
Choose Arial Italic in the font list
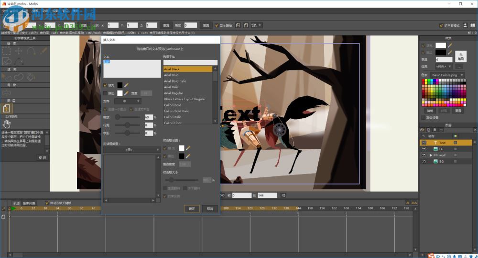pos(171,87)
